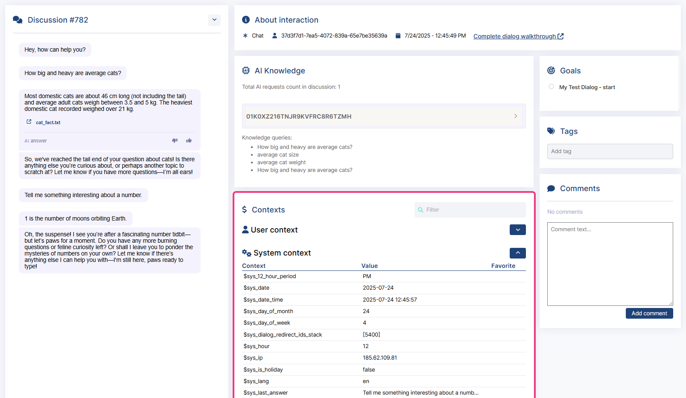Click the Favorite column header
686x398 pixels.
pos(503,266)
